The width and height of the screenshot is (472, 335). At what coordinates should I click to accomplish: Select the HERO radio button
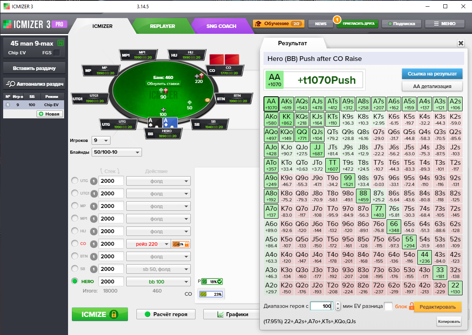pos(74,282)
